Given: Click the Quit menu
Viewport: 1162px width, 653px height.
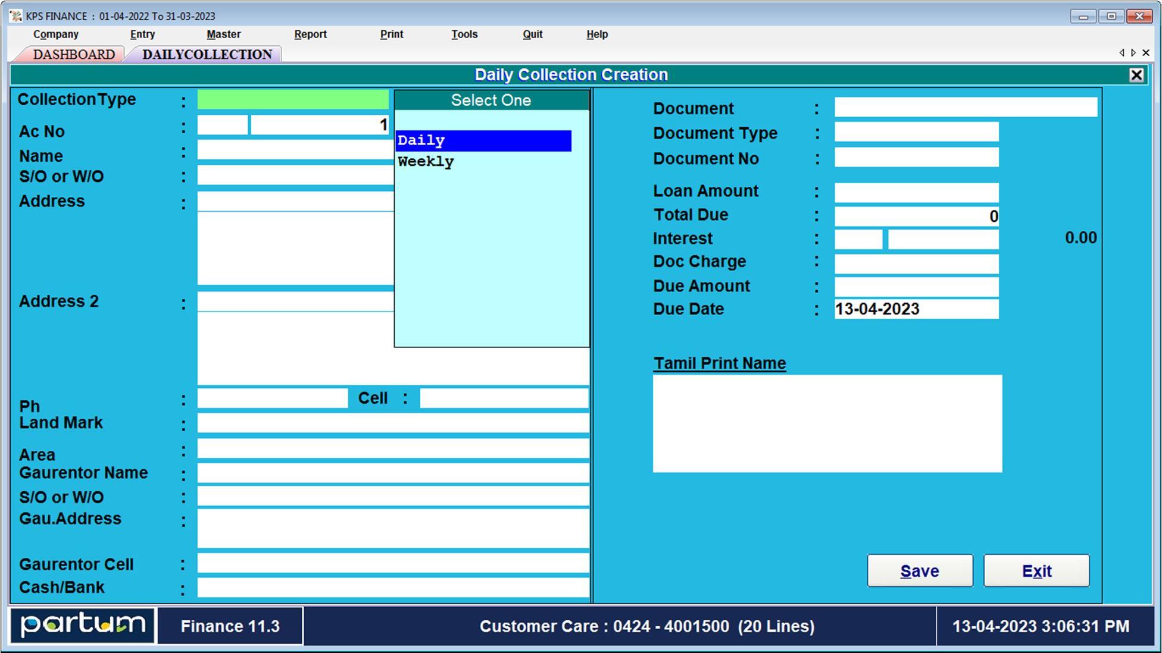Looking at the screenshot, I should pyautogui.click(x=532, y=34).
